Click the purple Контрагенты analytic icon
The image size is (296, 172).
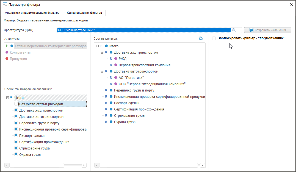click(7, 52)
